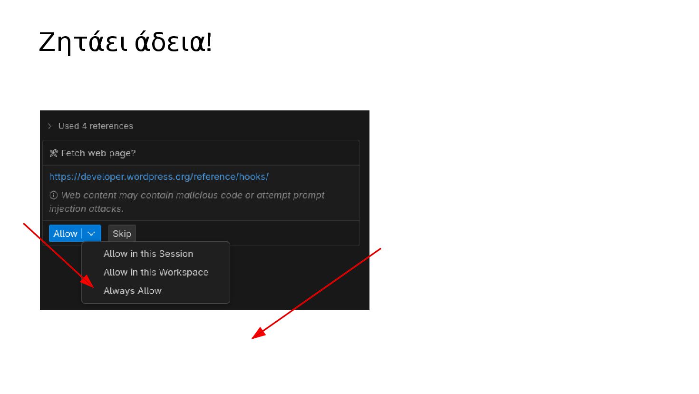Screen dimensions: 699x394
Task: Click the blue Allow button
Action: pos(66,234)
